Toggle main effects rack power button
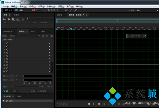The image size is (159, 108). click(4, 91)
